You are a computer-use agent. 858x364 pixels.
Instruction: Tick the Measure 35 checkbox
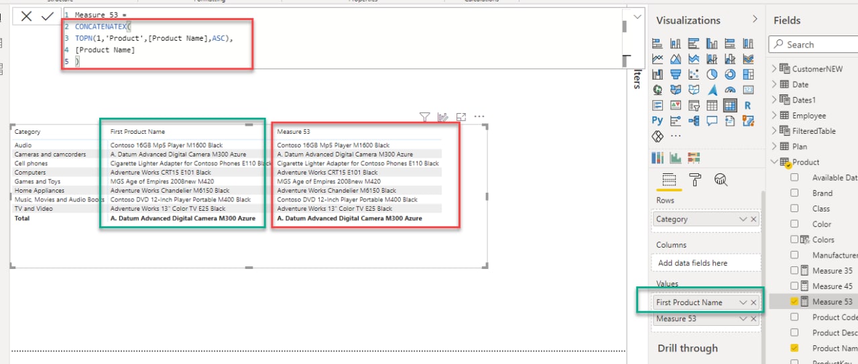[794, 270]
